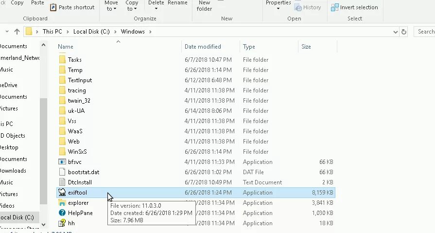435x233 pixels.
Task: Click the 8,159 KB size cell
Action: point(322,193)
